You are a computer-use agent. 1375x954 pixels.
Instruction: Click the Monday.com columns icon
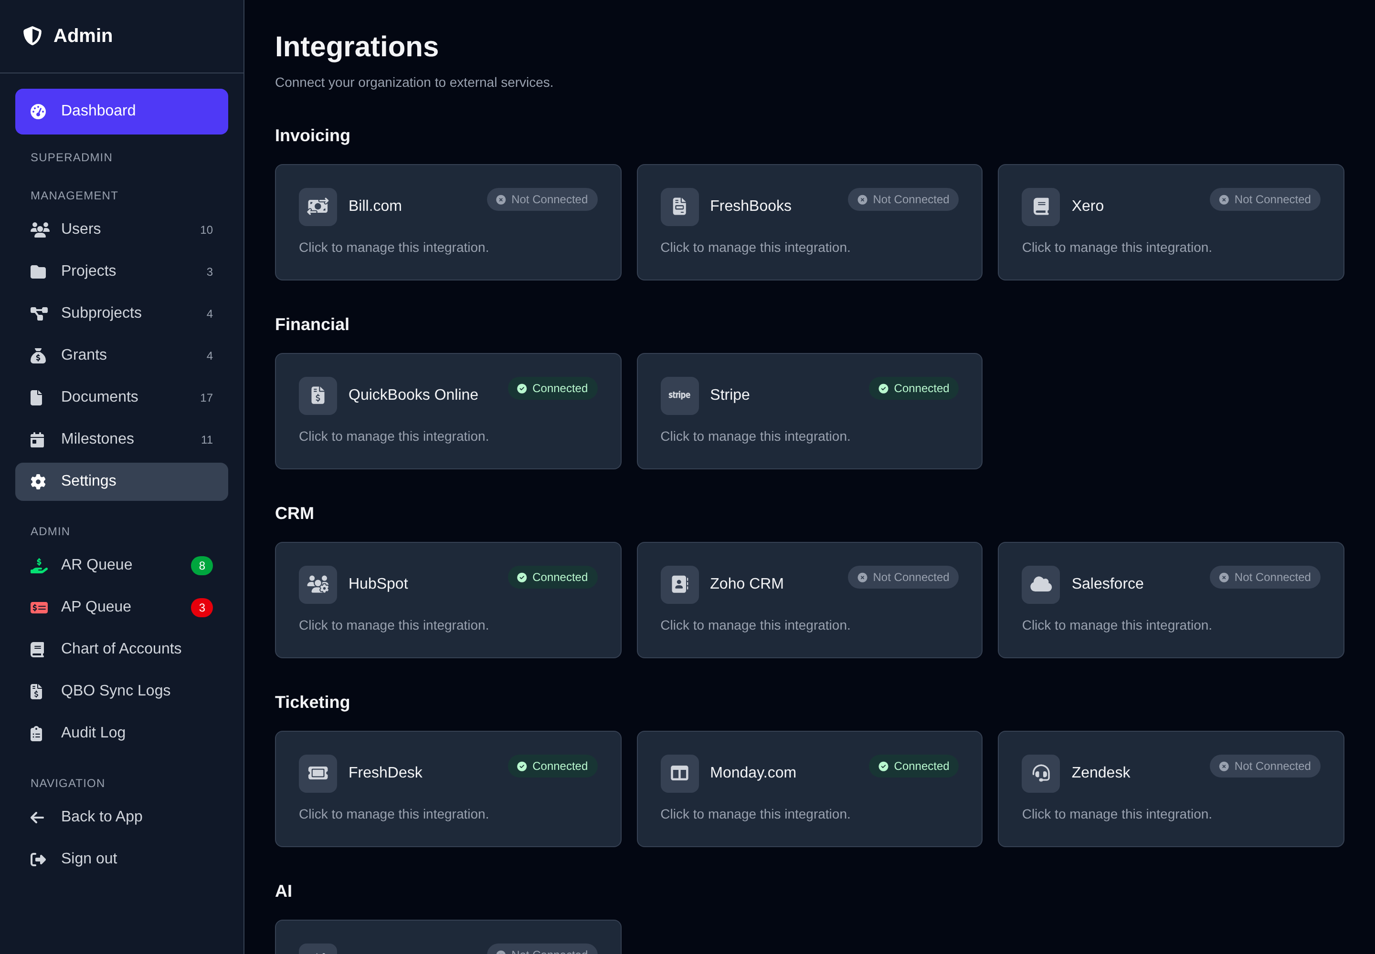click(x=679, y=774)
